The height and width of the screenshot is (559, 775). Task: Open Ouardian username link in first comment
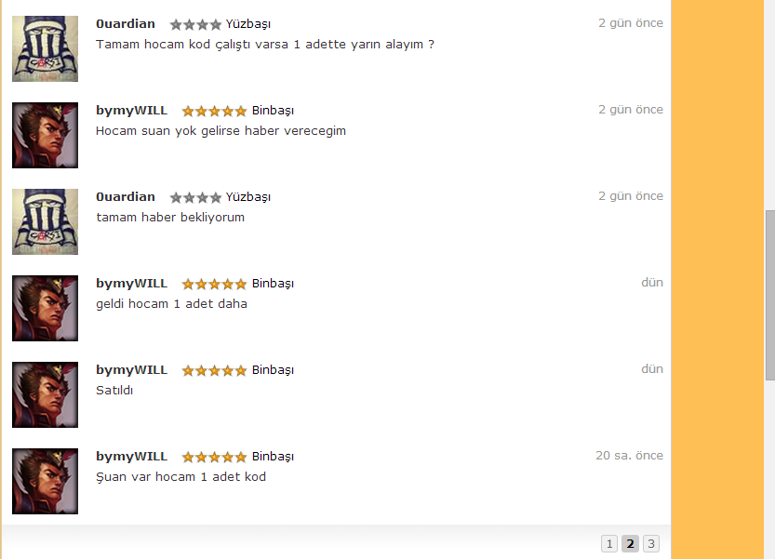(126, 24)
